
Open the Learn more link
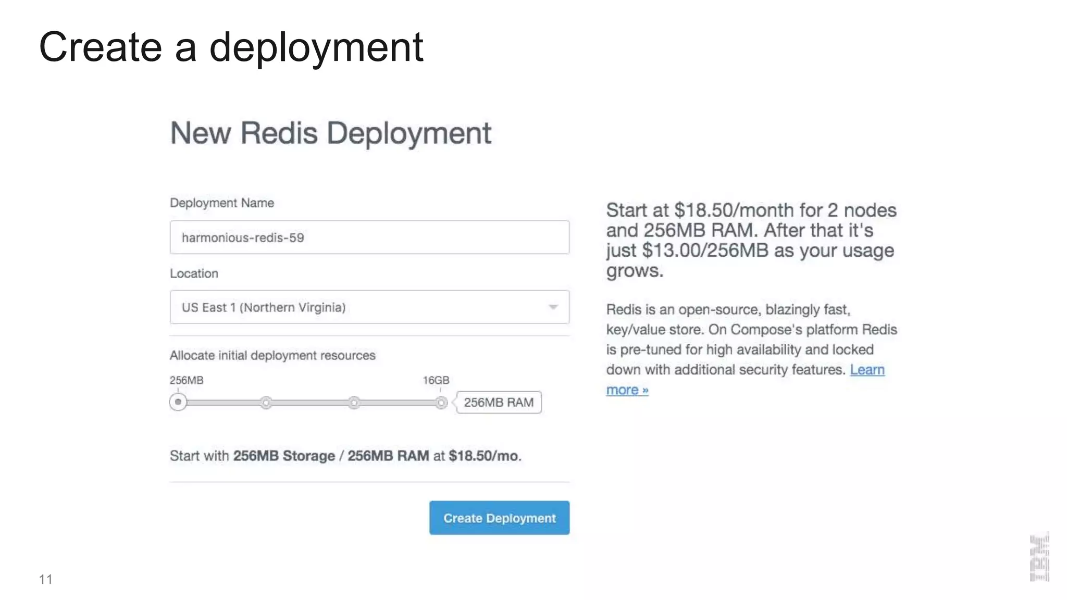[746, 380]
